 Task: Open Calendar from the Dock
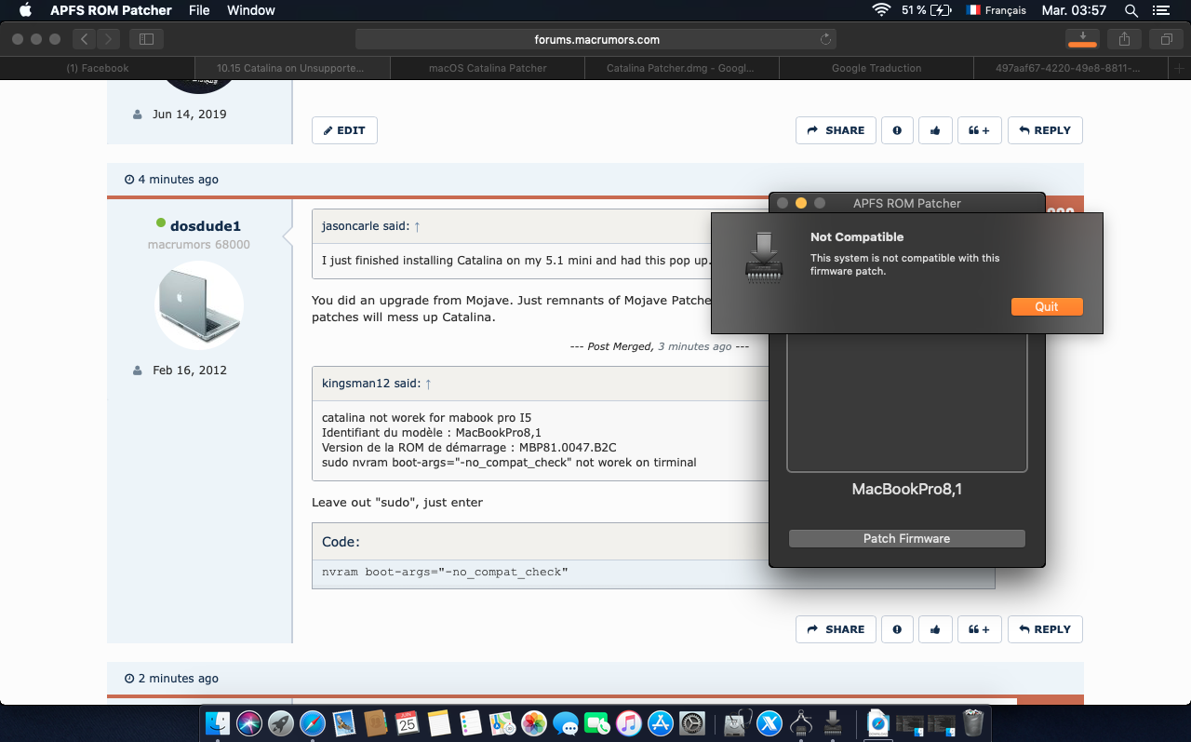click(x=408, y=722)
